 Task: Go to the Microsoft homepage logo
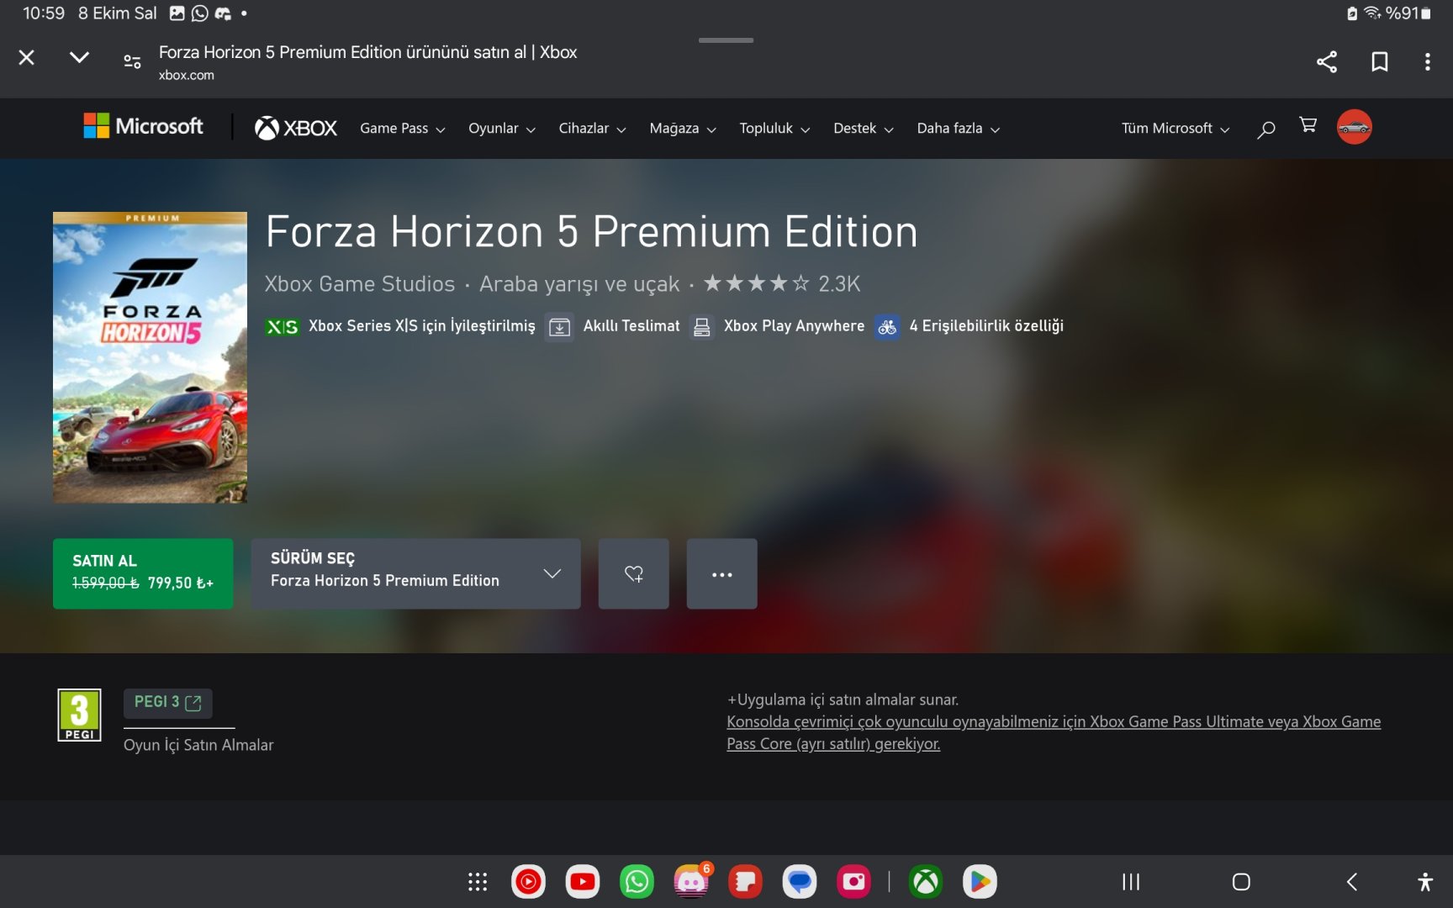(143, 127)
